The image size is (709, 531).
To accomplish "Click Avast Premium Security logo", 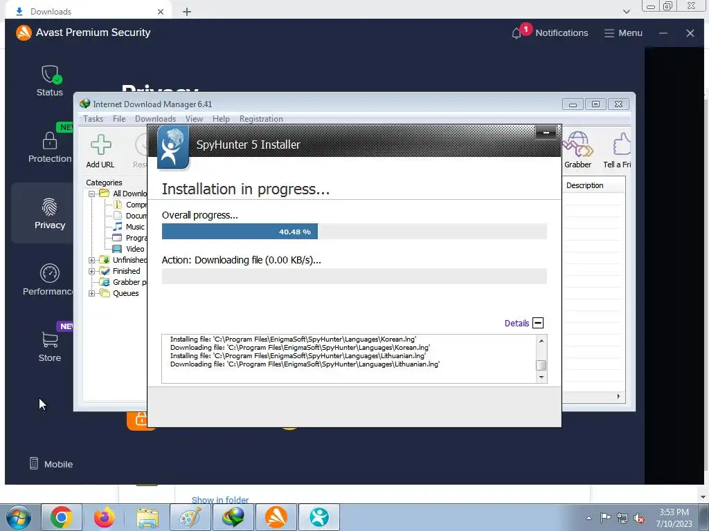I will 24,32.
